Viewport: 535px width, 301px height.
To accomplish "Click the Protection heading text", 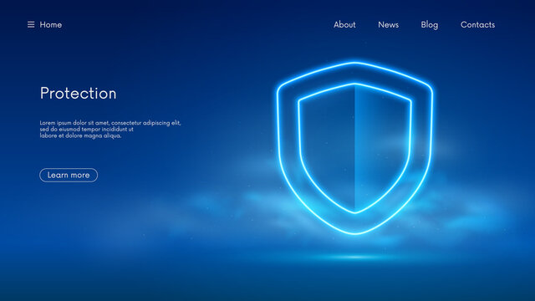I will 78,93.
